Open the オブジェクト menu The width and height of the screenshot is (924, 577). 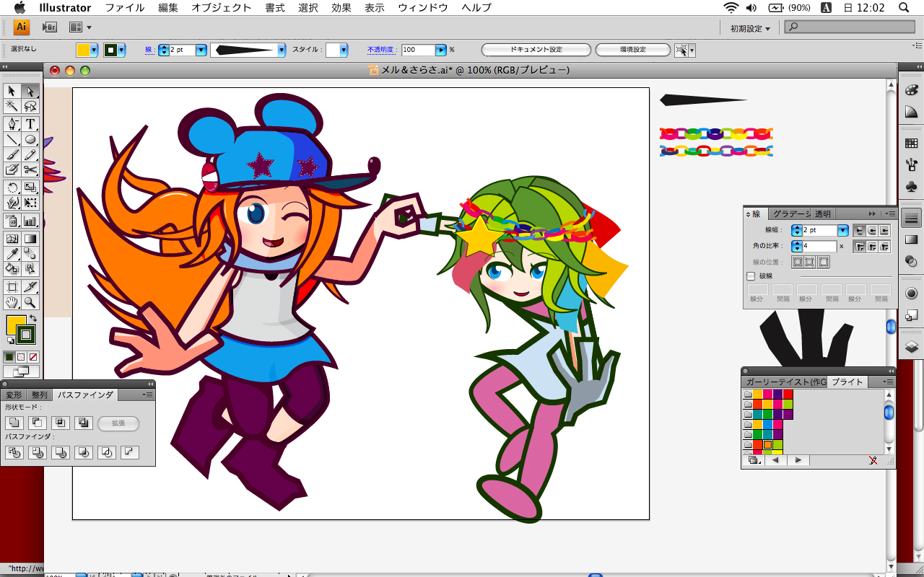[x=221, y=8]
